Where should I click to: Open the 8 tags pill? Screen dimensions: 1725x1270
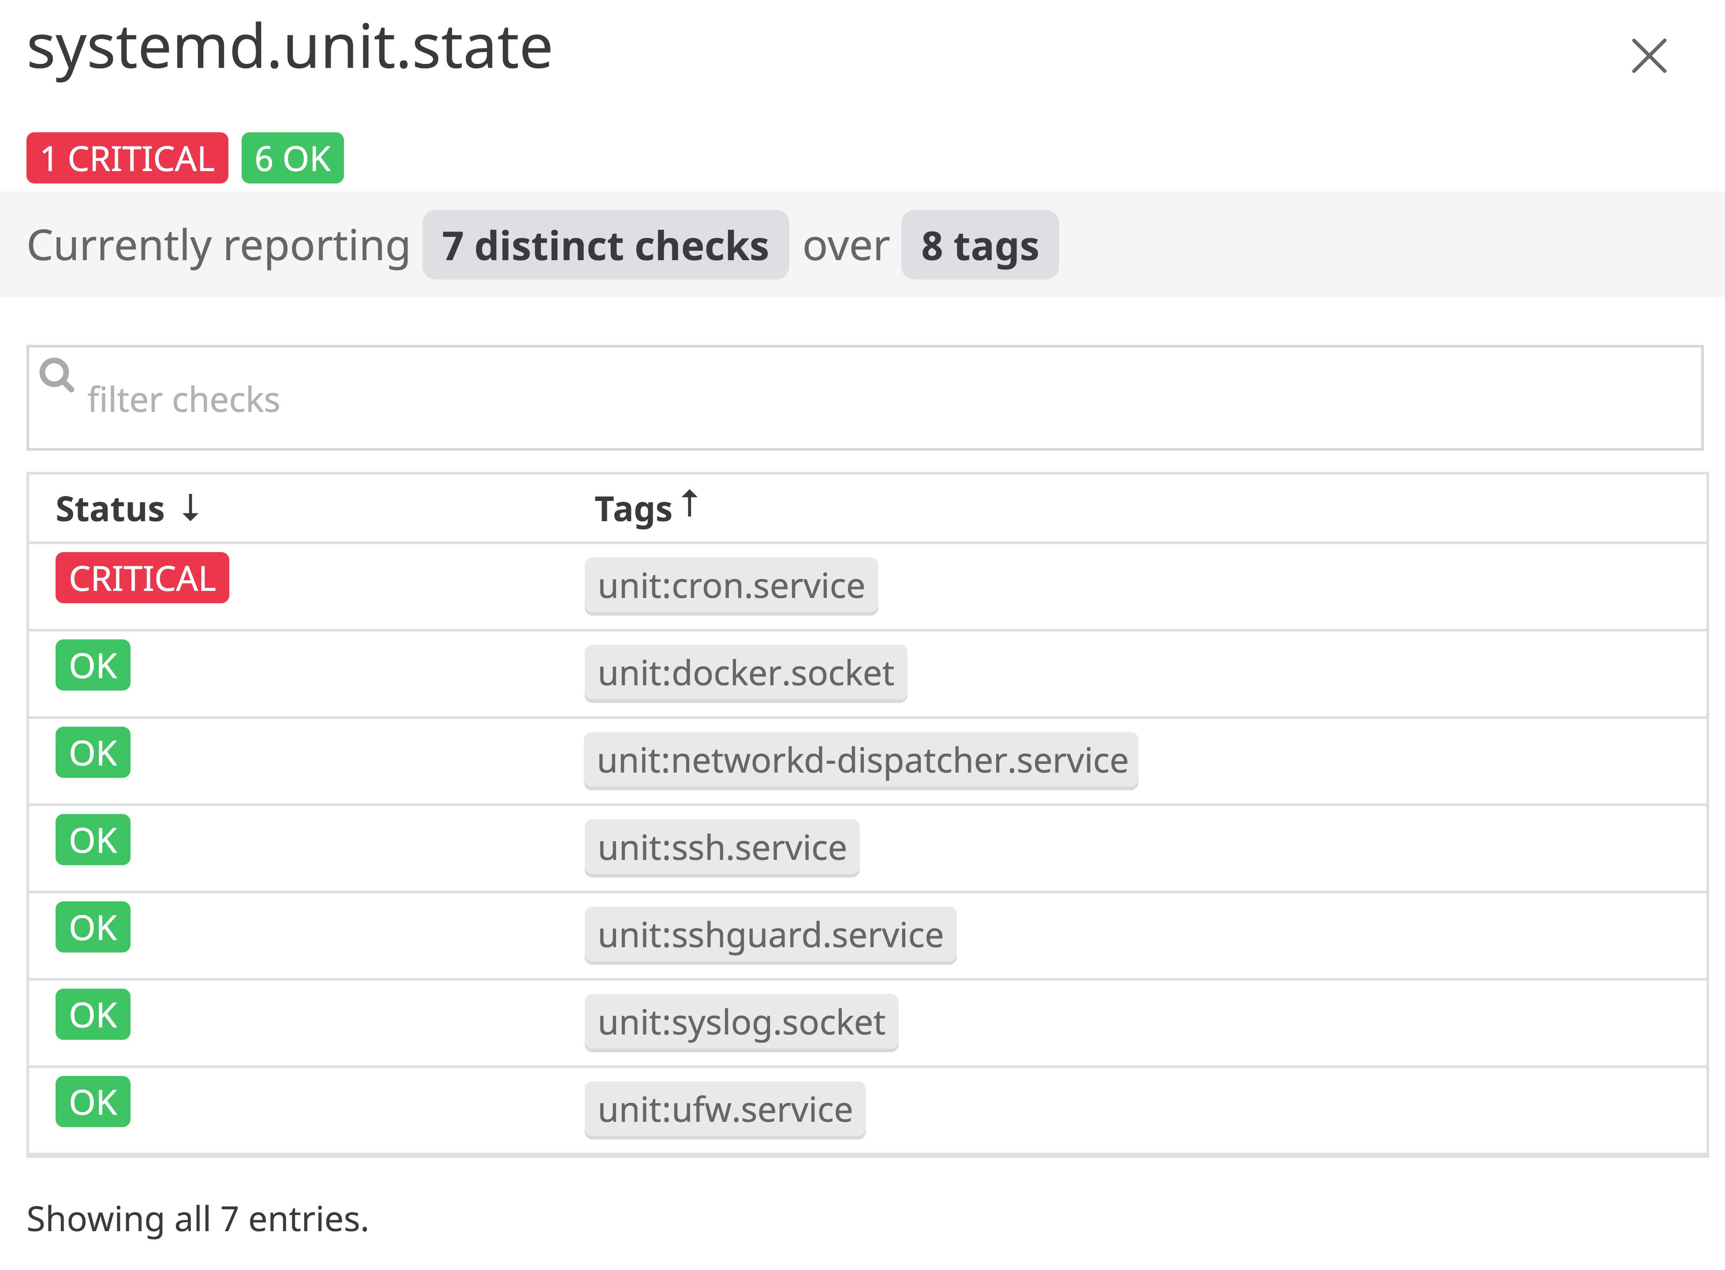click(979, 245)
